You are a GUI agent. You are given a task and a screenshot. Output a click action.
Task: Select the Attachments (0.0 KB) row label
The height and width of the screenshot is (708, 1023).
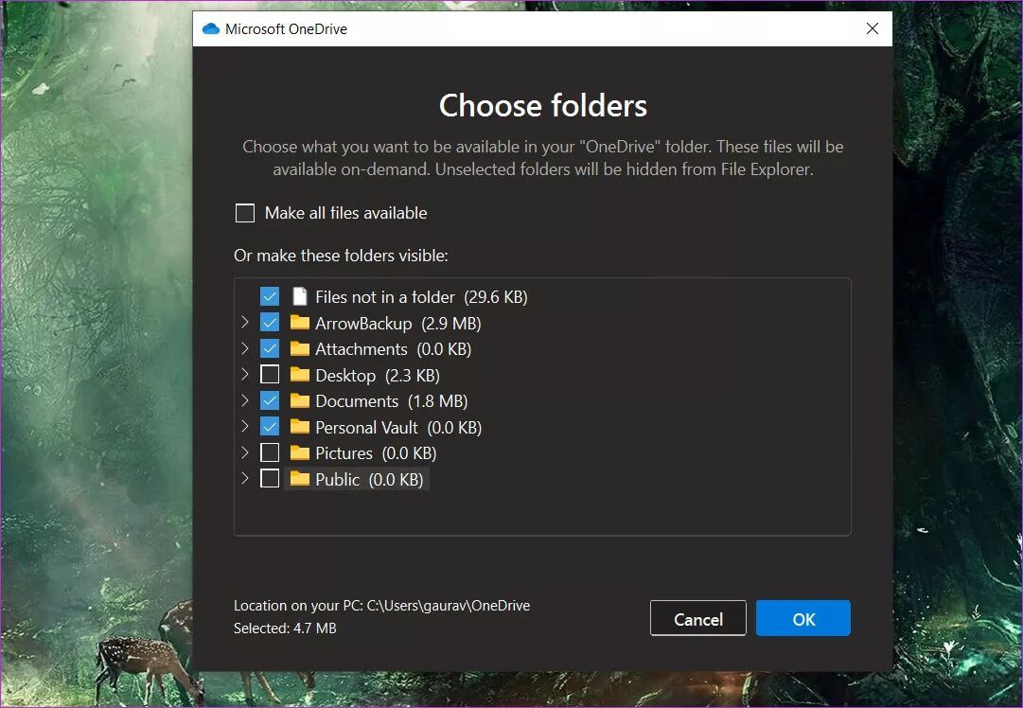click(x=393, y=349)
